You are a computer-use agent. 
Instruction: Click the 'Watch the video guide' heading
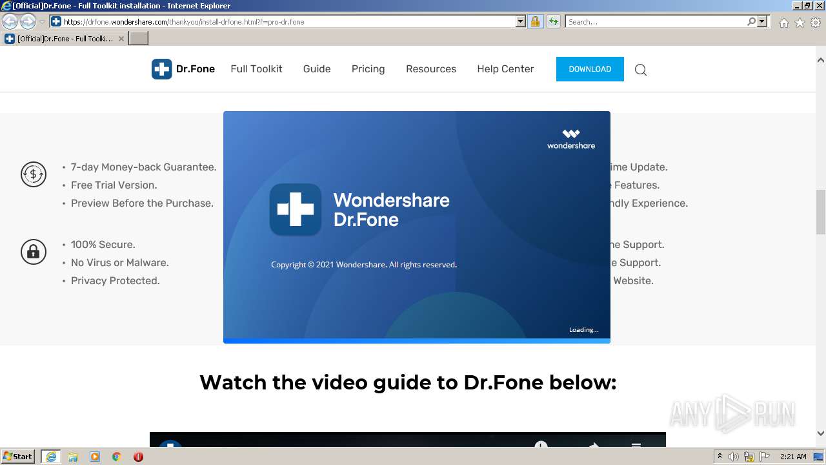pos(408,382)
